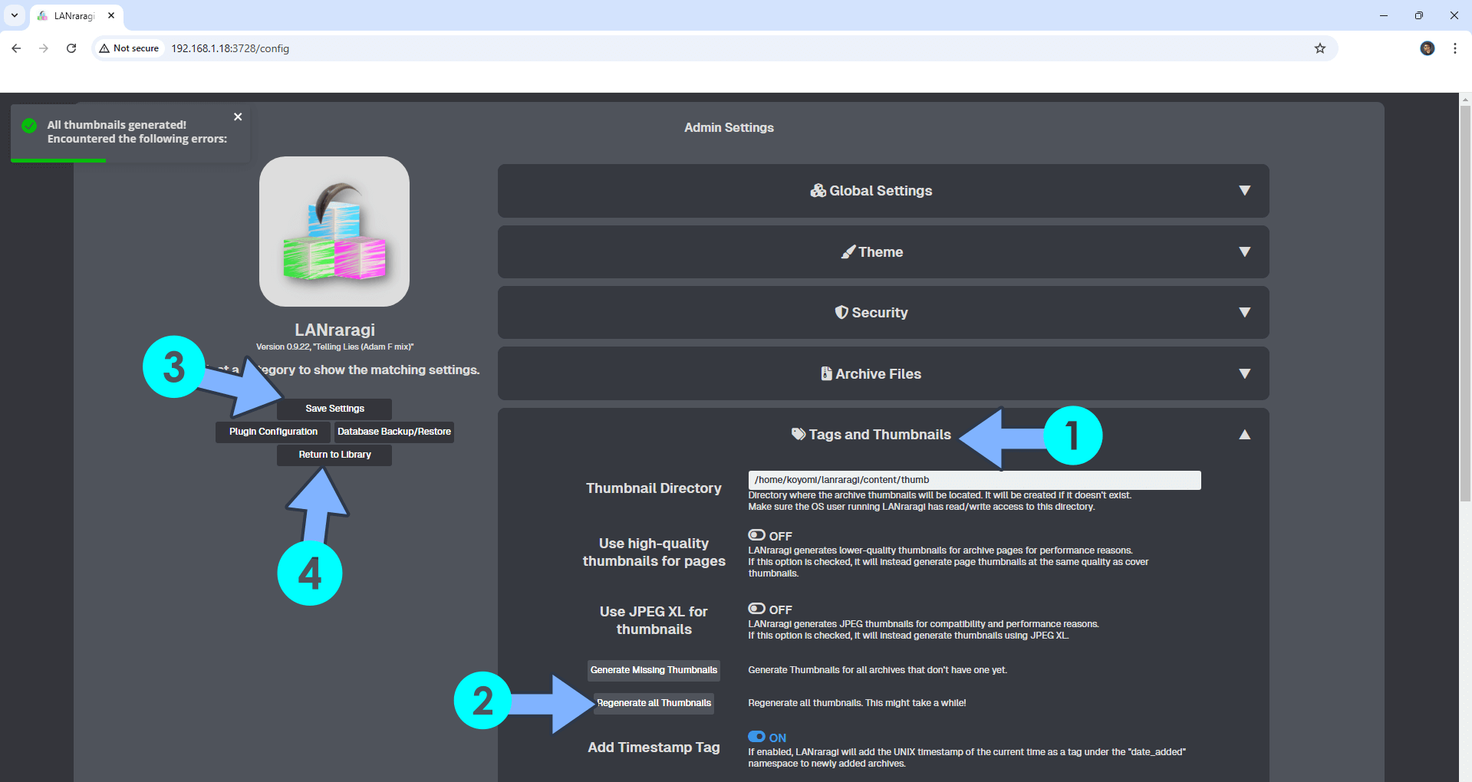Close the thumbnails generated notification
This screenshot has width=1472, height=782.
point(238,117)
